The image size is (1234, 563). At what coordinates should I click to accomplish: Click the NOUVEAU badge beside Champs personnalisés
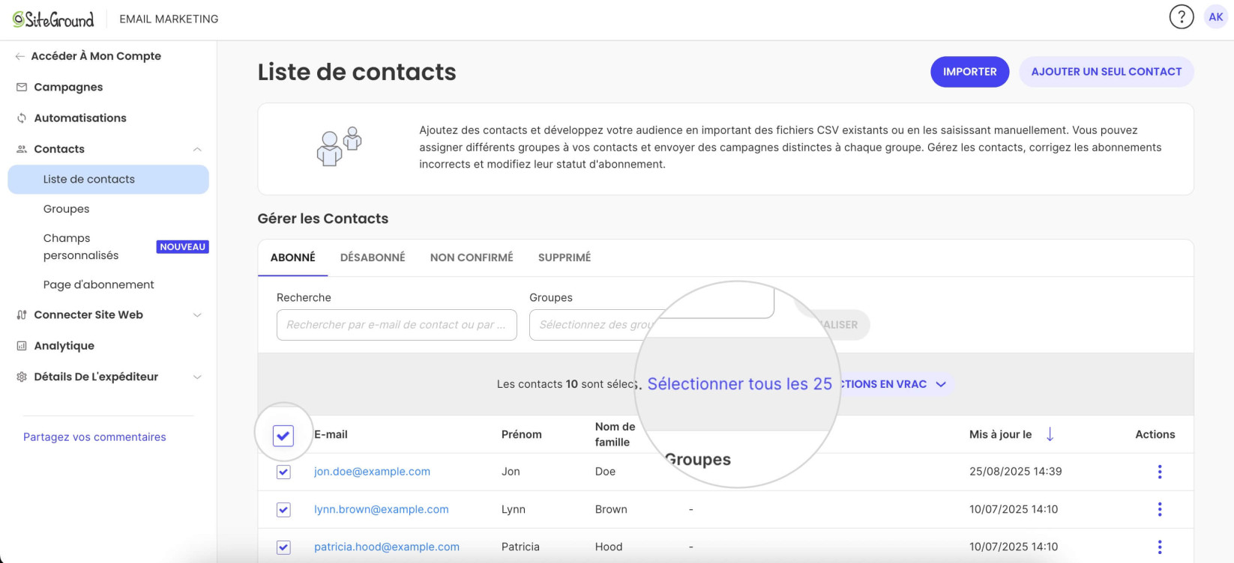tap(182, 247)
